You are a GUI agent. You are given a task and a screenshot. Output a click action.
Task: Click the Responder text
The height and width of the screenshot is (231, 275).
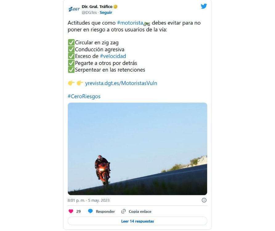point(105,212)
